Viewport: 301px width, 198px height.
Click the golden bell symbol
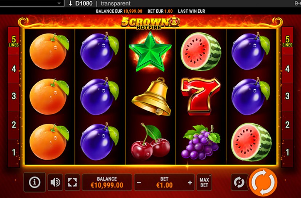(152, 96)
